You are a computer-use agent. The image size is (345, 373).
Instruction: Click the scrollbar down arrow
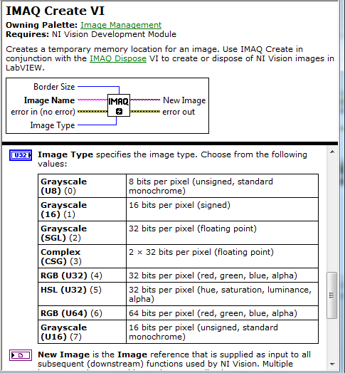point(332,364)
